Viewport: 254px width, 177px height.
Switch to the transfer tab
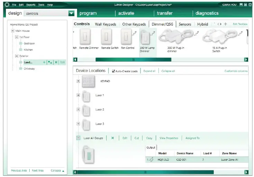[x=165, y=13]
